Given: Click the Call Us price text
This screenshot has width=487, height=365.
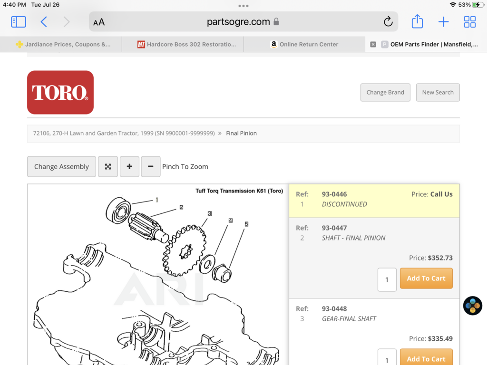Looking at the screenshot, I should click(441, 194).
